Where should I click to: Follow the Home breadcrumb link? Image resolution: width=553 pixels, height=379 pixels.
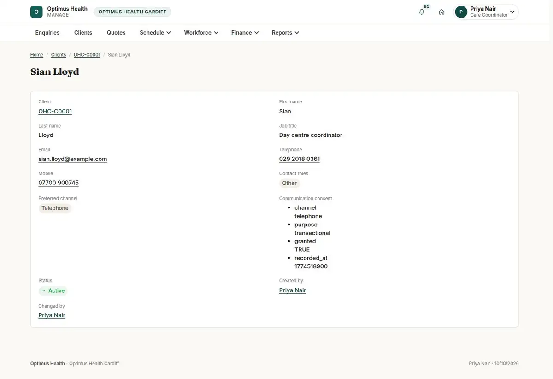tap(37, 55)
